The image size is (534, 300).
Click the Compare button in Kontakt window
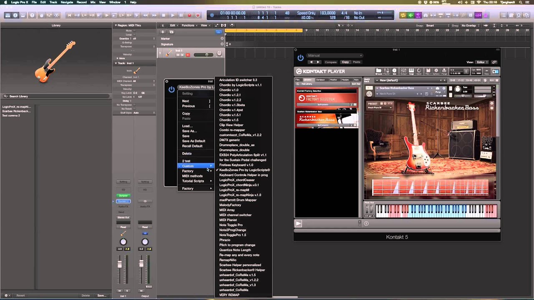pyautogui.click(x=330, y=62)
